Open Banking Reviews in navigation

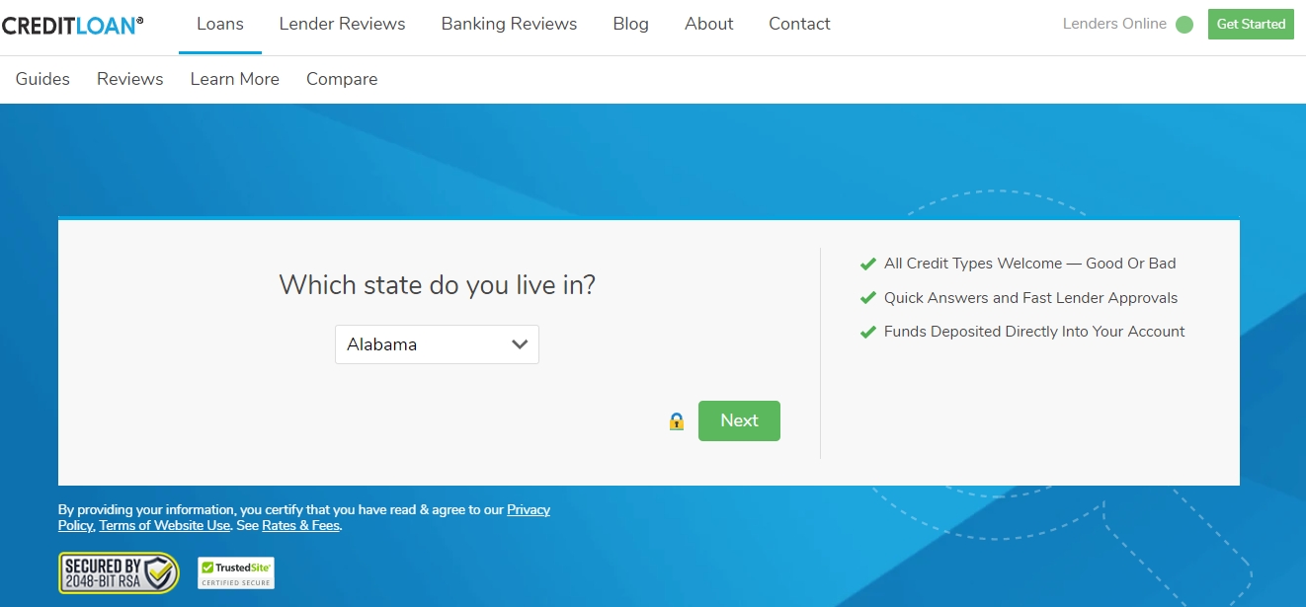coord(510,24)
